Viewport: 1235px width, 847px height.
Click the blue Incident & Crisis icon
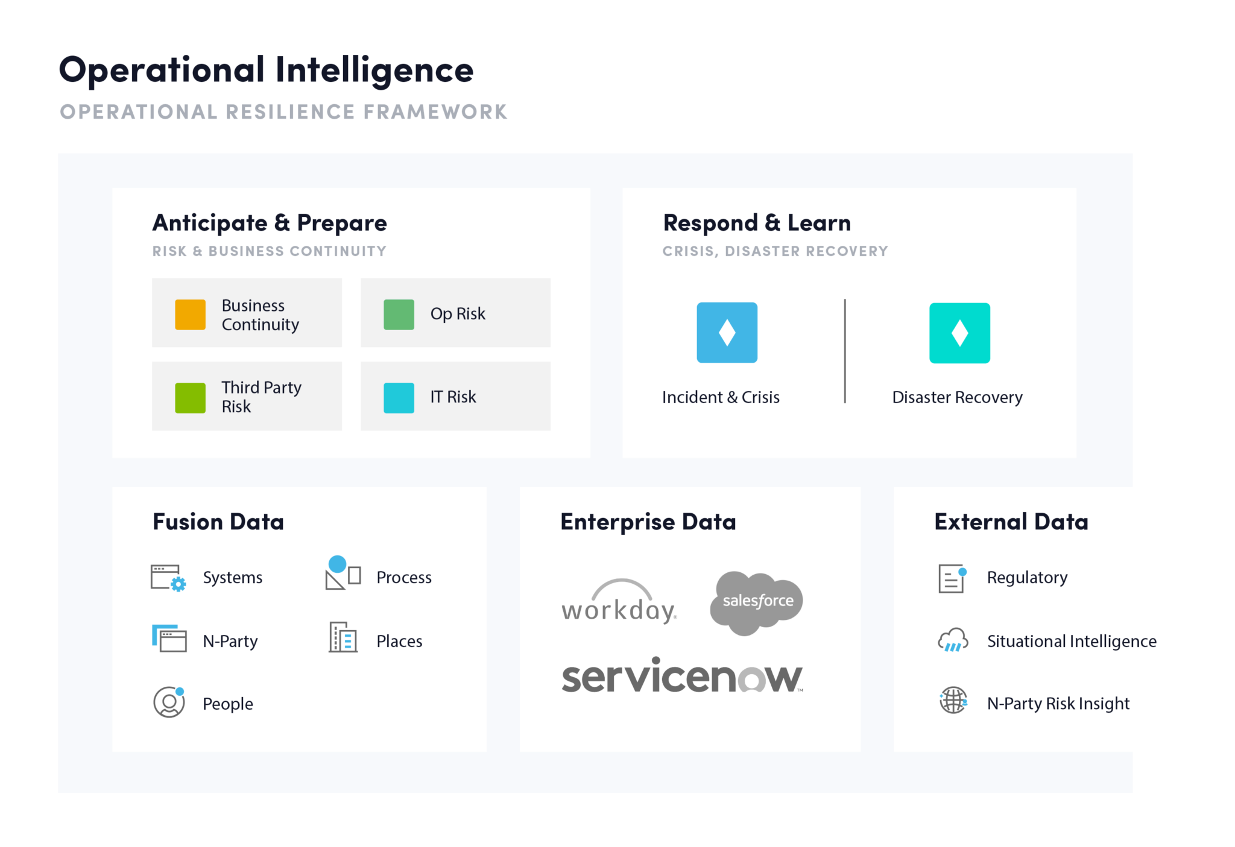pos(727,333)
